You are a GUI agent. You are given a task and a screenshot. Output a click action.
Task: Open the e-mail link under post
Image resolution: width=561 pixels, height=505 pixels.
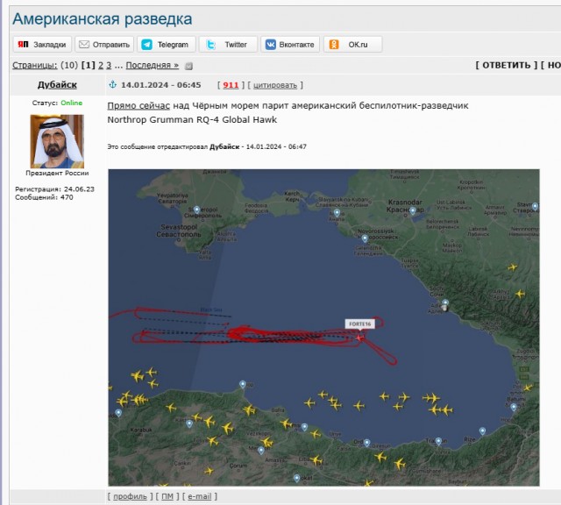[x=200, y=496]
